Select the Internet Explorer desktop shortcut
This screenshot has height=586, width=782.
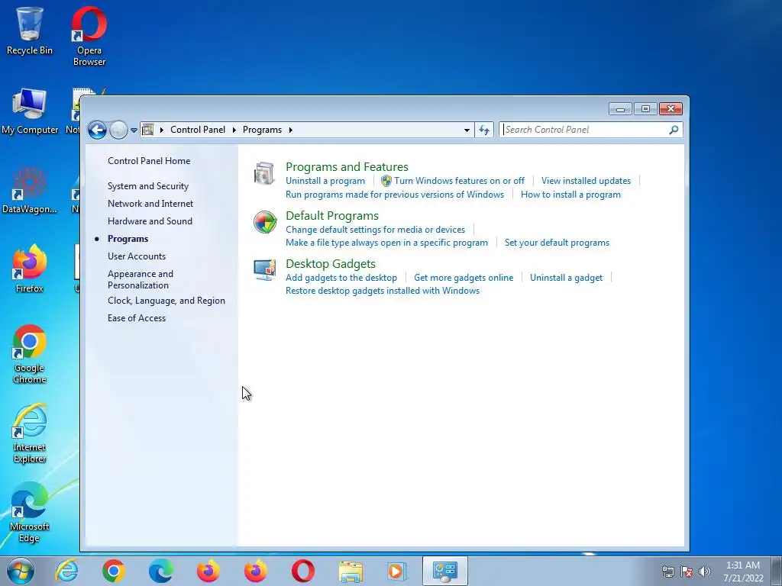tap(30, 433)
